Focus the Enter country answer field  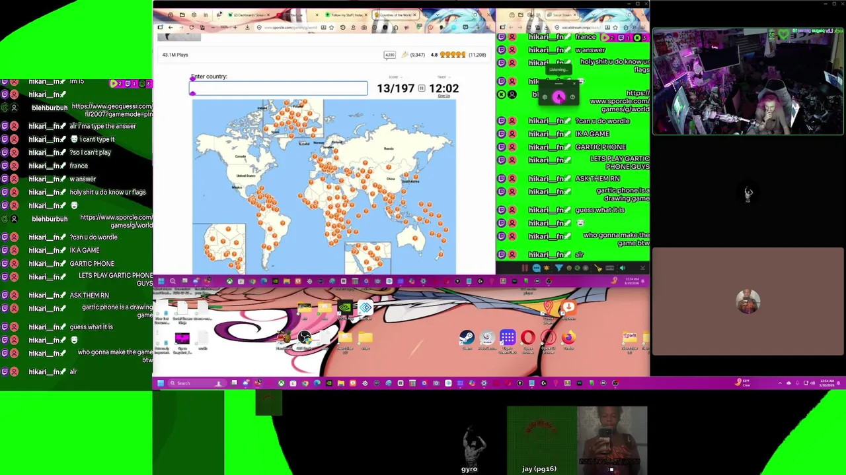click(x=278, y=88)
